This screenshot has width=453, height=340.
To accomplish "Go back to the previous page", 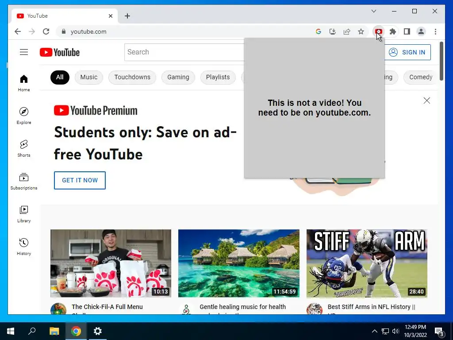I will (18, 31).
